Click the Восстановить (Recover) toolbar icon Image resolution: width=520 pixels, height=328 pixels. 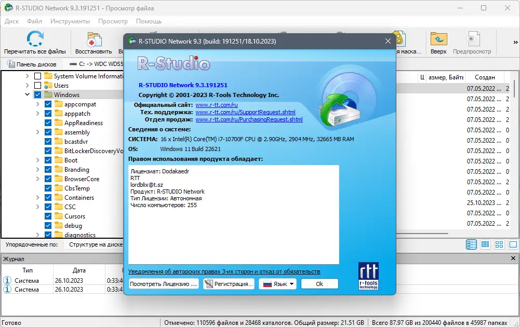point(94,39)
